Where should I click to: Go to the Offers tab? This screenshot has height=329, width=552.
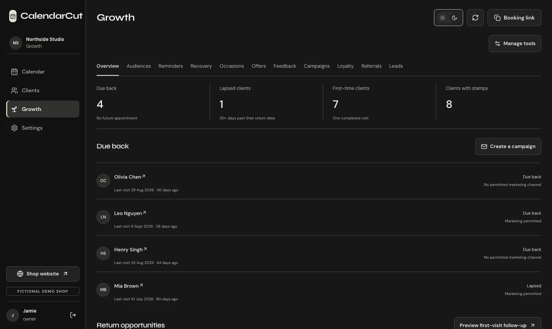click(259, 66)
